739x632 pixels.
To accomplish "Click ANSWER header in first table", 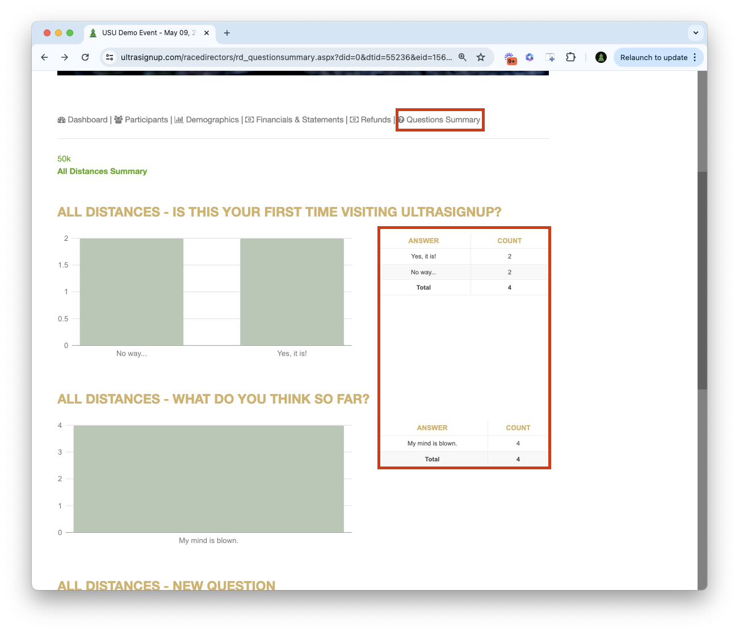I will pos(423,241).
